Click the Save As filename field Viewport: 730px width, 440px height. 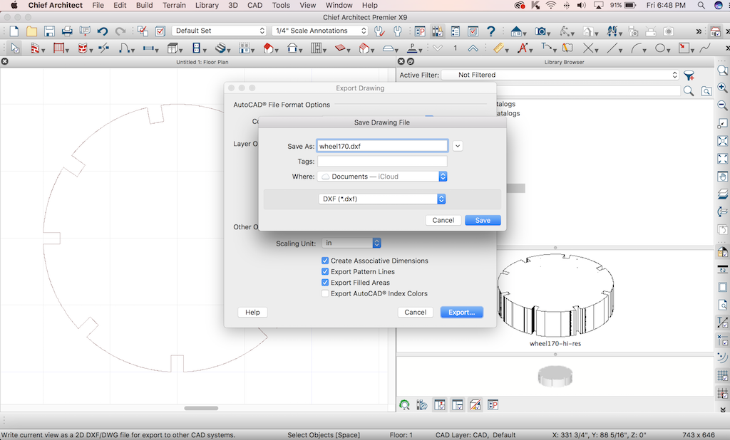(x=382, y=146)
